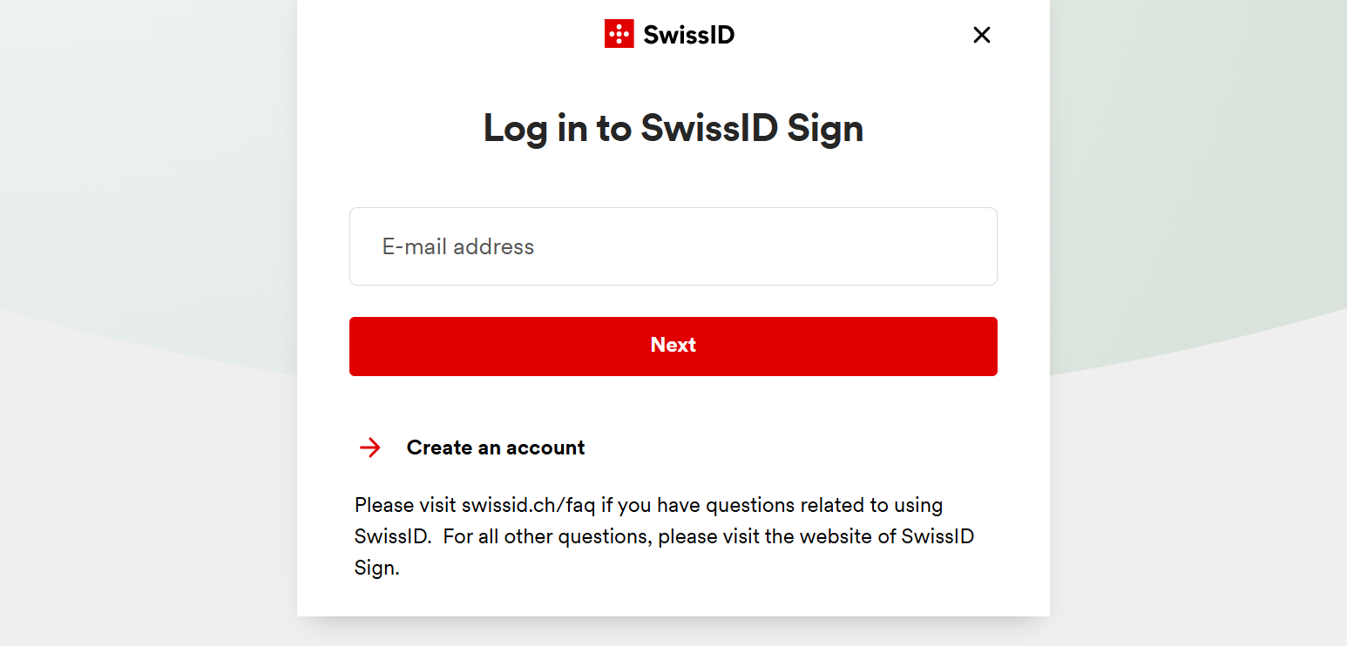Click the word Sign ending the help paragraph
This screenshot has width=1347, height=646.
pyautogui.click(x=376, y=569)
